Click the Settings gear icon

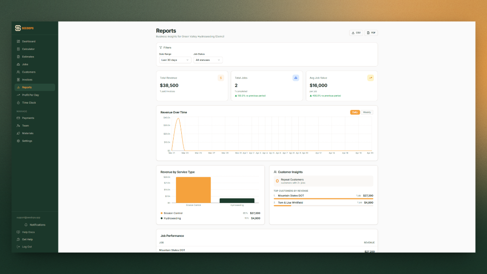(19, 141)
